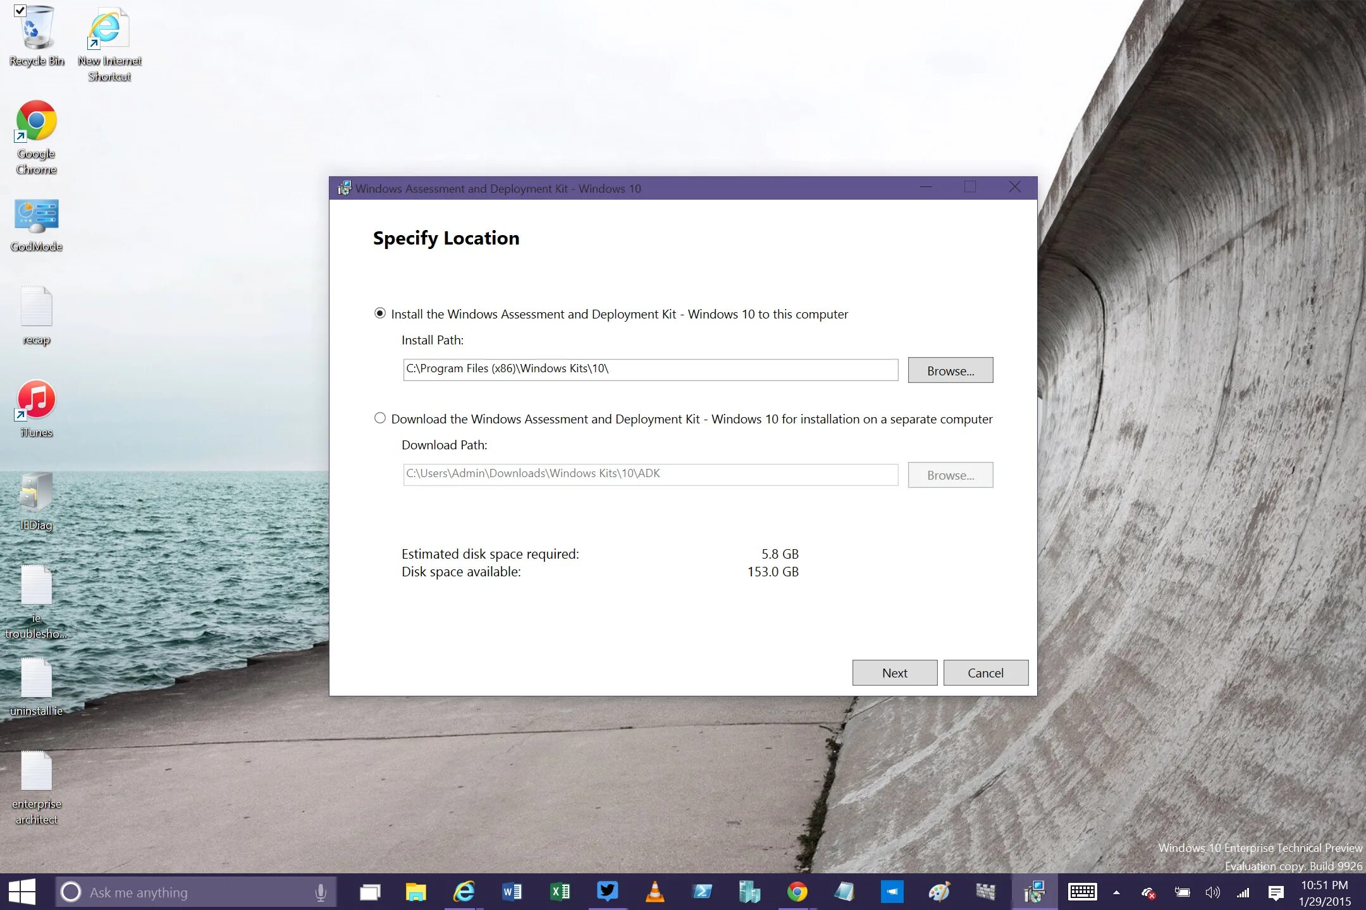
Task: Browse for the install path
Action: click(x=950, y=370)
